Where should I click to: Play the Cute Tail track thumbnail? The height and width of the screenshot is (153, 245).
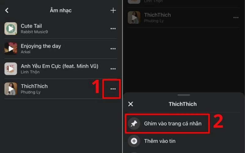[11, 28]
